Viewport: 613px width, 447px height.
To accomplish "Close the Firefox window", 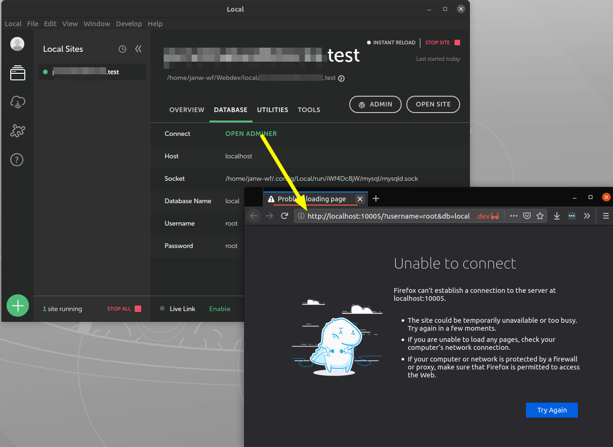I will pyautogui.click(x=606, y=198).
